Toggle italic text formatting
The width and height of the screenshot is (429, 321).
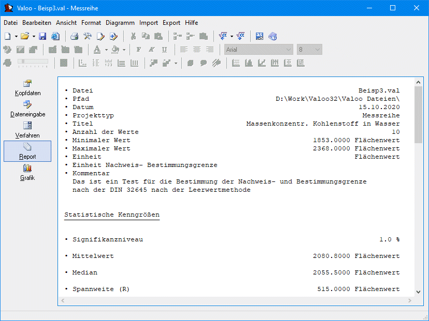point(151,50)
